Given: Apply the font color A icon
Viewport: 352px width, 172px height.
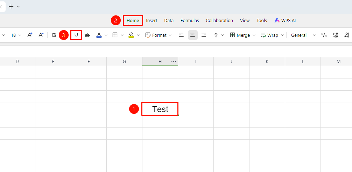Looking at the screenshot, I should pos(99,35).
